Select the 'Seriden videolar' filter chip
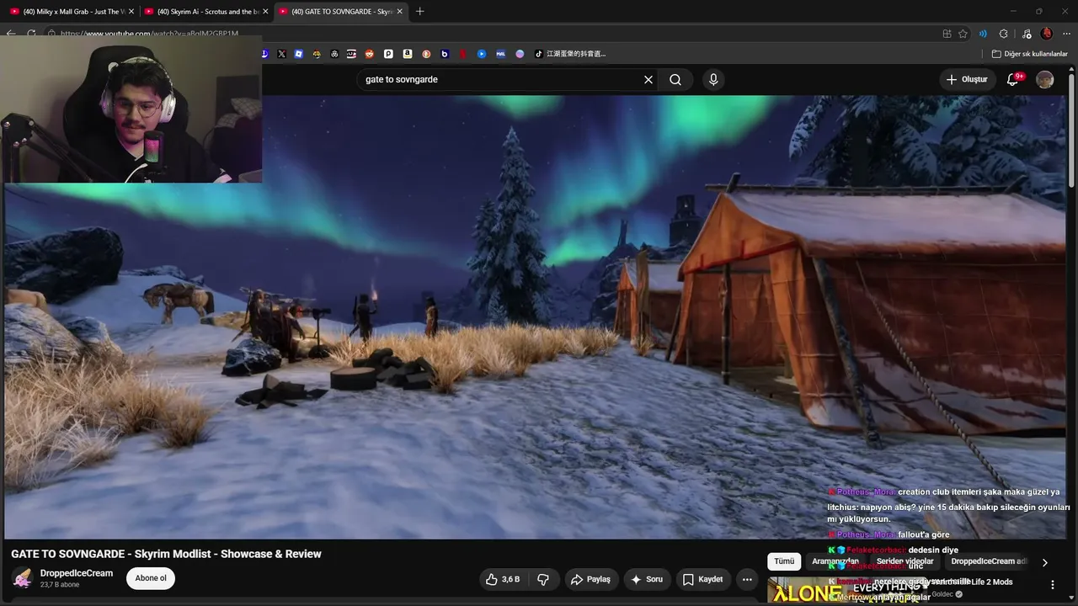Viewport: 1078px width, 606px height. [x=905, y=561]
